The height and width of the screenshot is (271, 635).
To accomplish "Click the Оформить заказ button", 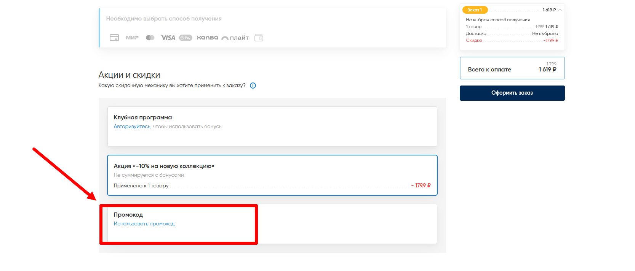I will pos(512,93).
